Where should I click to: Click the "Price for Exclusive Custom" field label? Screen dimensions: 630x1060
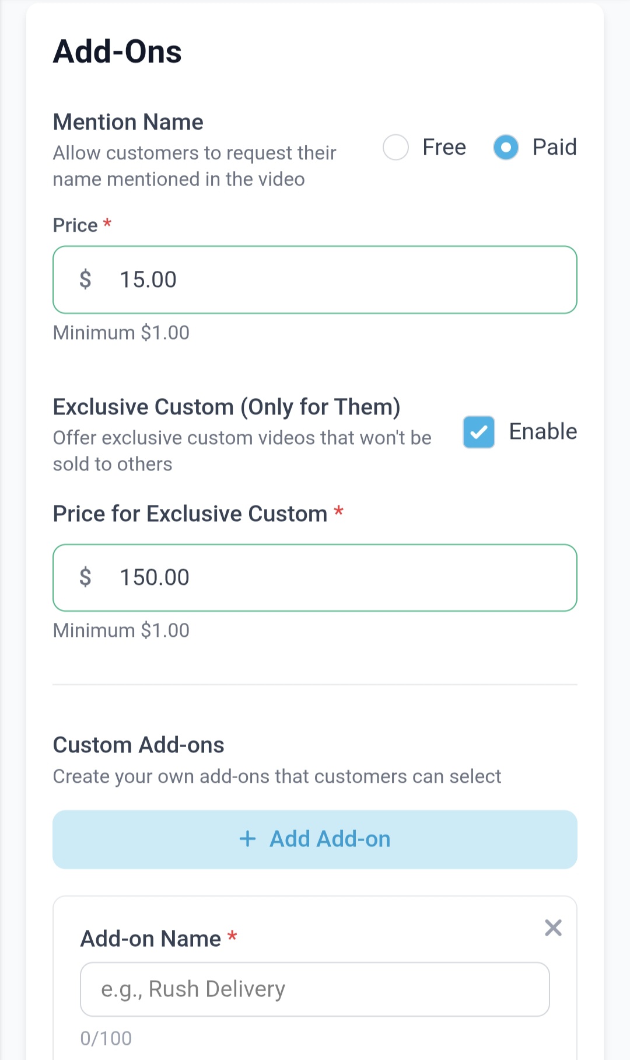pos(190,514)
